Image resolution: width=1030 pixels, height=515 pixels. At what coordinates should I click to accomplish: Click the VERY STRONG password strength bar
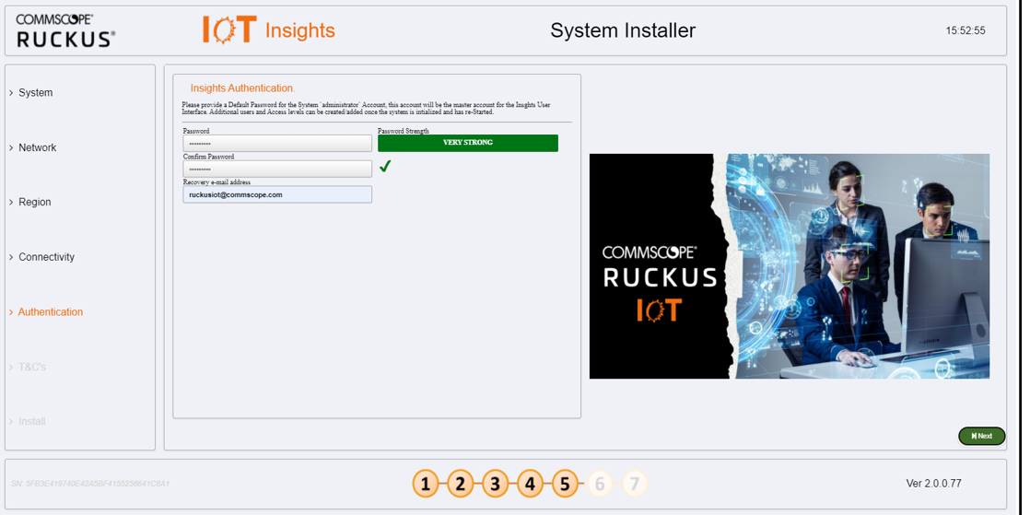click(x=468, y=143)
